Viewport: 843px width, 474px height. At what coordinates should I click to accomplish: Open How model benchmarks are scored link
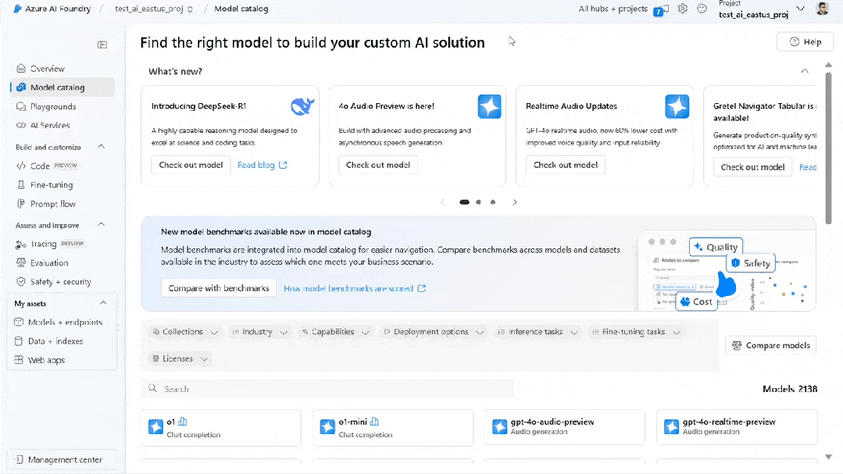[354, 288]
